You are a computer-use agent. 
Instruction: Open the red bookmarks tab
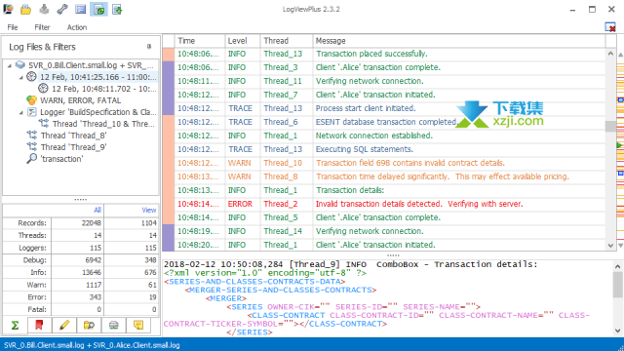click(x=39, y=325)
